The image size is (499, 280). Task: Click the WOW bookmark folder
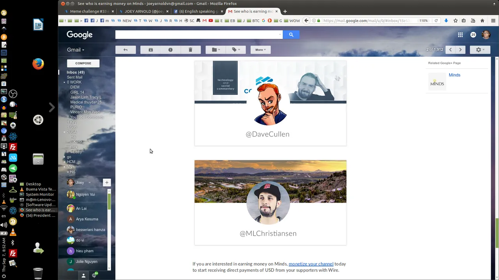coord(292,21)
